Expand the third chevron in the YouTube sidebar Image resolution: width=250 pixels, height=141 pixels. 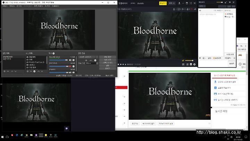click(x=124, y=103)
